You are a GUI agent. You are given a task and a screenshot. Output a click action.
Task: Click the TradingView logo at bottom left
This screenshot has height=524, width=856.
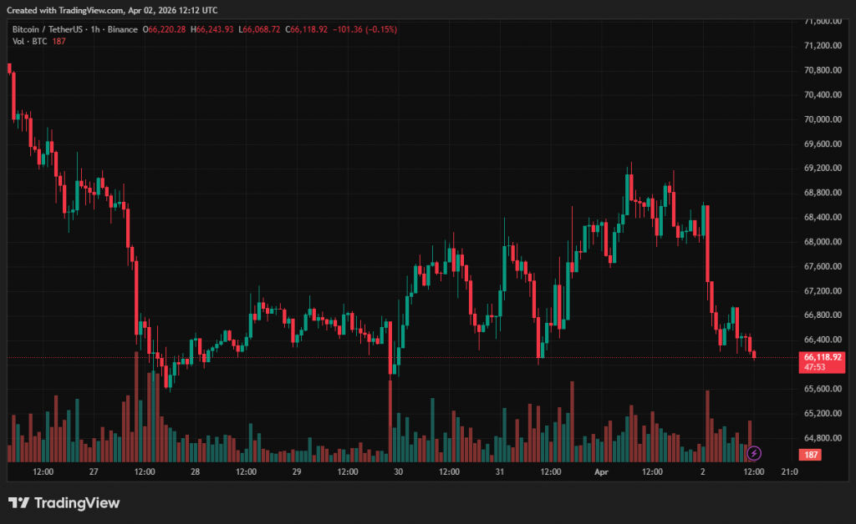[64, 502]
